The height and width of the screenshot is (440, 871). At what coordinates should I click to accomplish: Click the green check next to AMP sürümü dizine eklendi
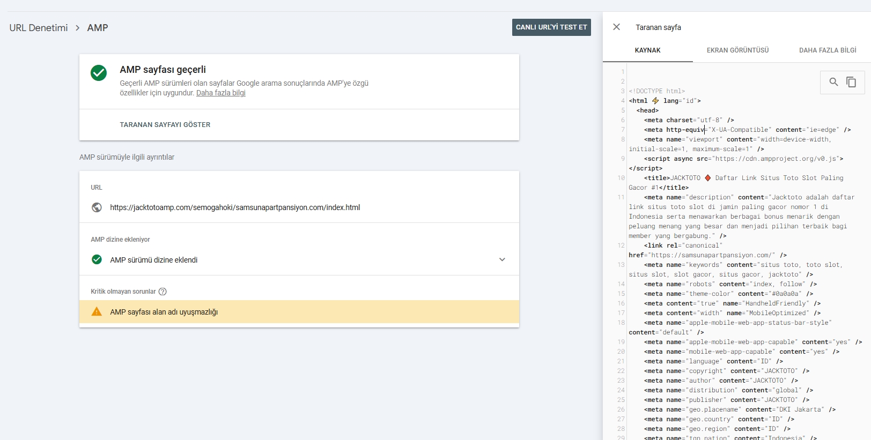click(97, 259)
